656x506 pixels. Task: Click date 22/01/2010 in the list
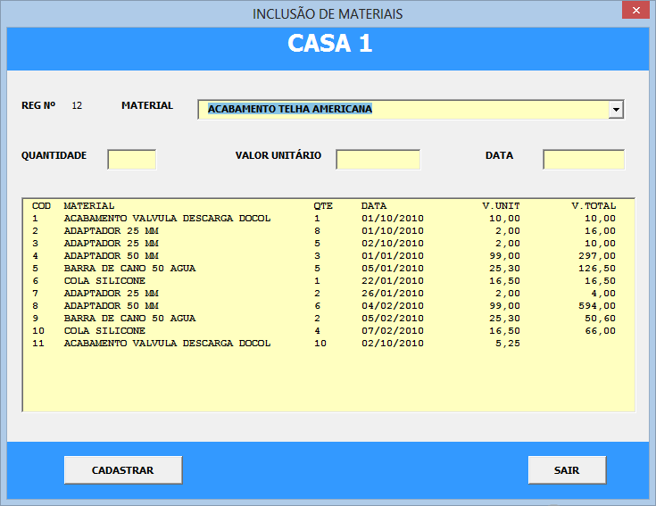coord(393,281)
